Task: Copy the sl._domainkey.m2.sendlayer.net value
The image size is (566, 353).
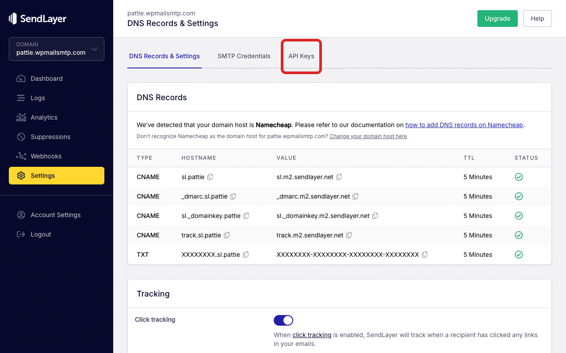Action: (375, 216)
